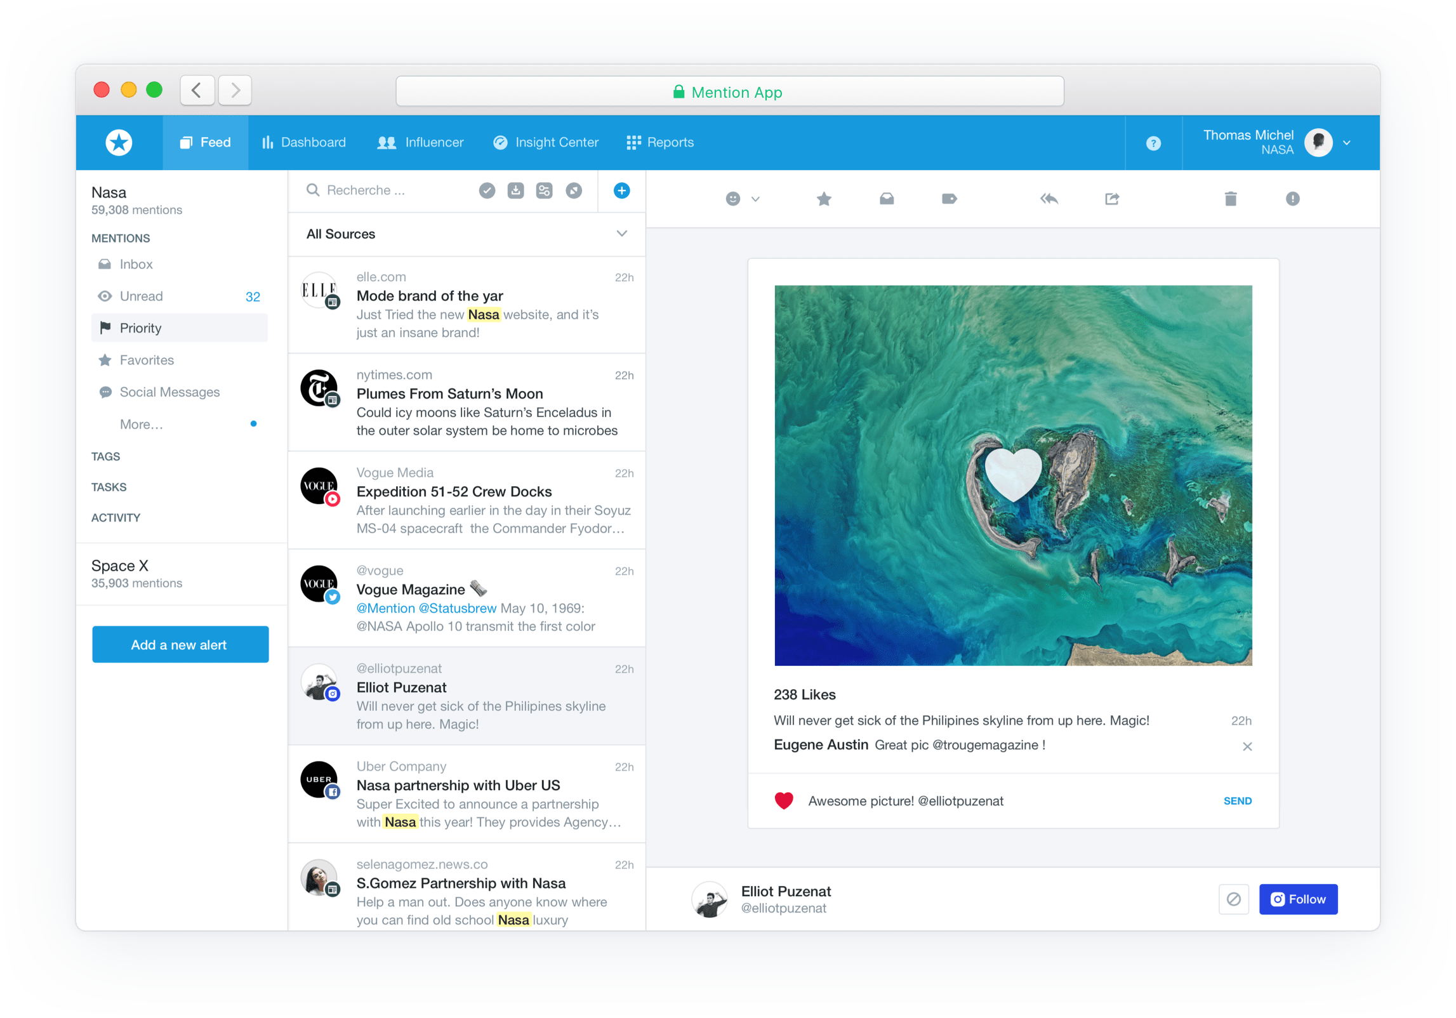Open the filter settings icon near search
This screenshot has width=1456, height=1018.
tap(544, 190)
